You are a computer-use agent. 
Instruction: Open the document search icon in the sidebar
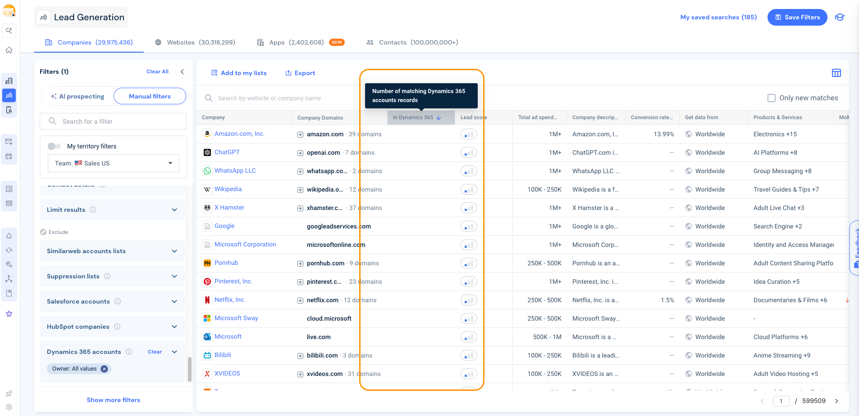(x=9, y=110)
